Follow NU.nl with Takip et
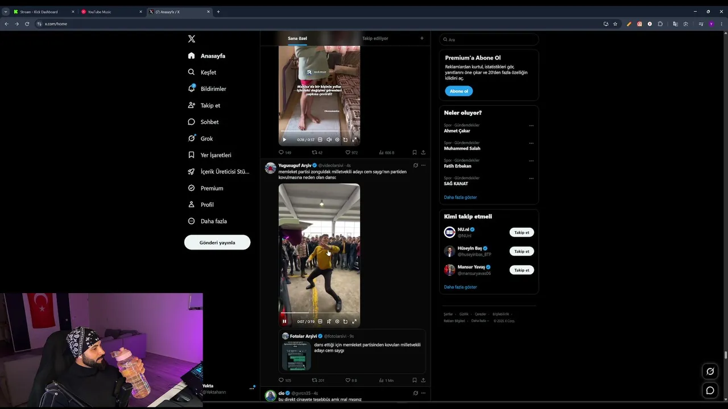Image resolution: width=728 pixels, height=409 pixels. point(522,232)
